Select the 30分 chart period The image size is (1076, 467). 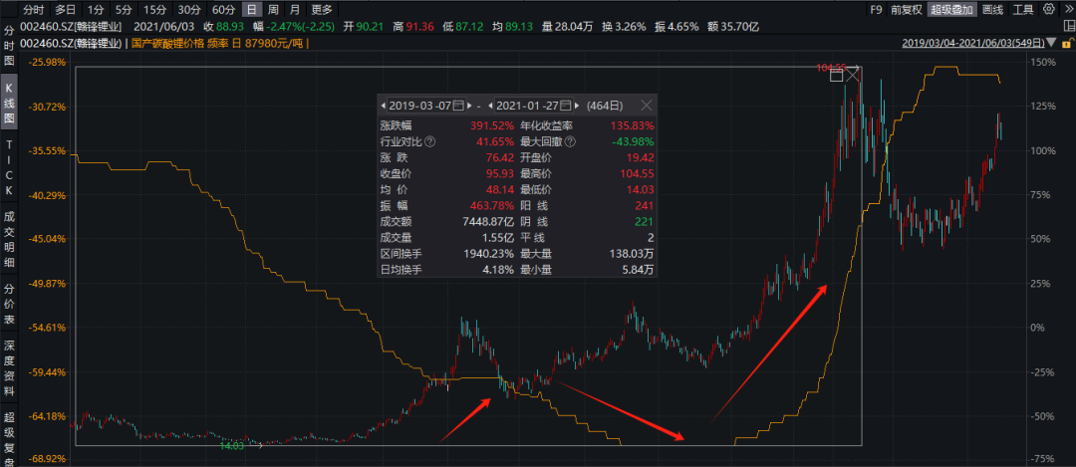coord(188,10)
